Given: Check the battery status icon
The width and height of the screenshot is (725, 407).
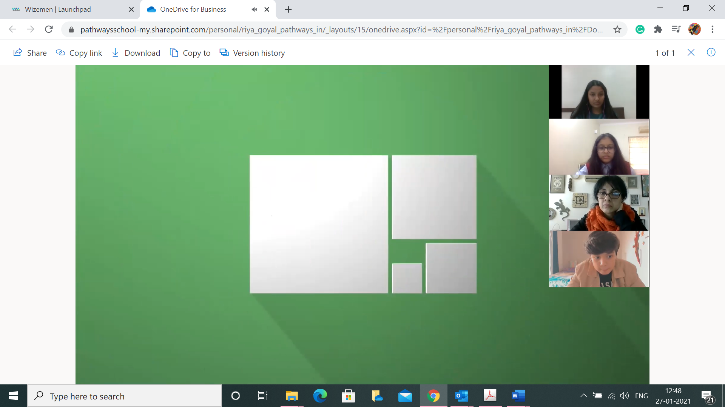Looking at the screenshot, I should tap(597, 396).
